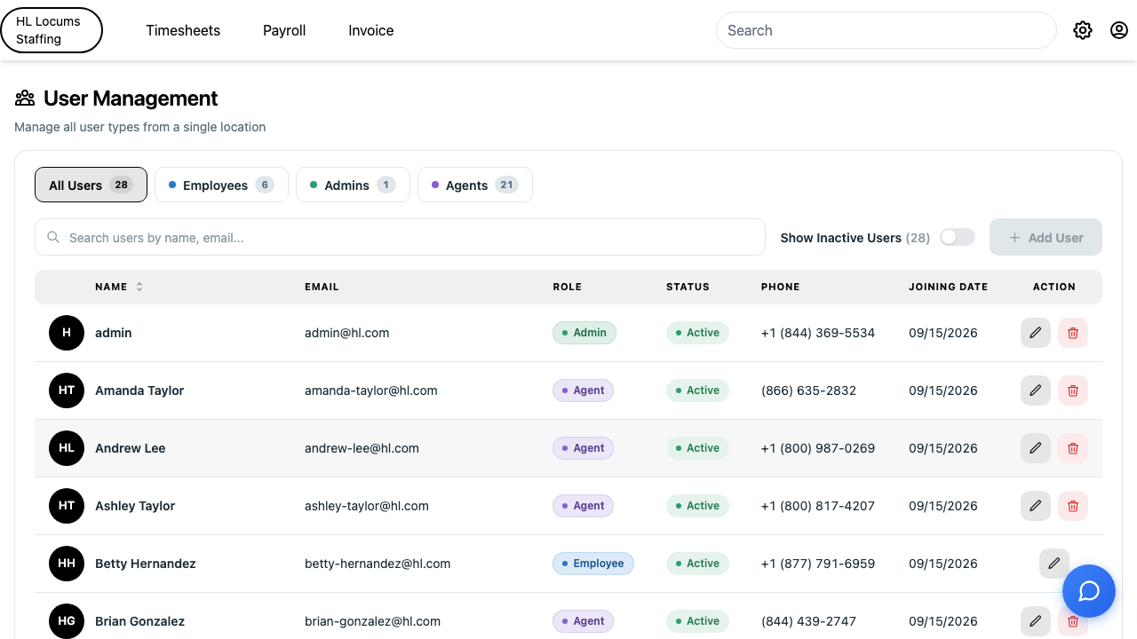
Task: Edit the admin user with pencil icon
Action: coord(1036,333)
